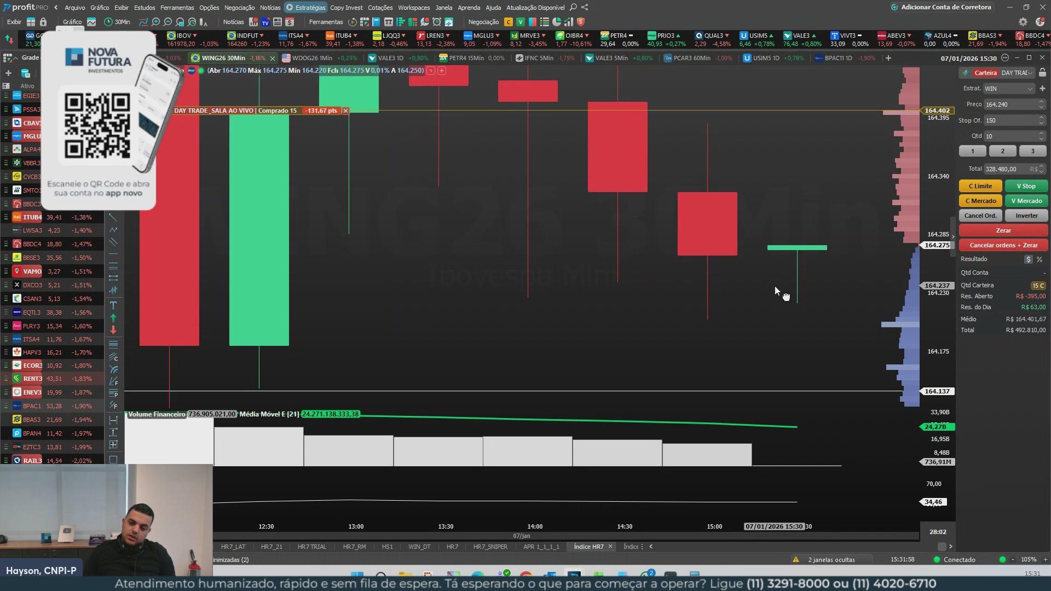The height and width of the screenshot is (591, 1051).
Task: Toggle the order panel padlock
Action: pos(1042,73)
